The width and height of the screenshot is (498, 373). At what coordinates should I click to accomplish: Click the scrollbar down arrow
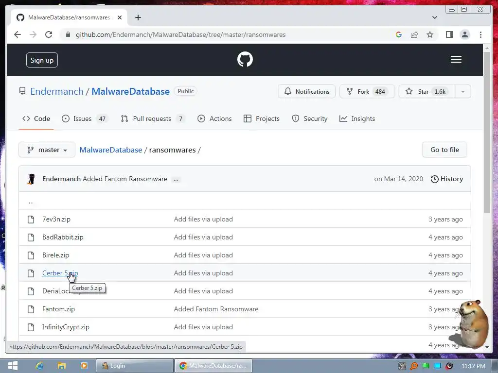pyautogui.click(x=487, y=347)
